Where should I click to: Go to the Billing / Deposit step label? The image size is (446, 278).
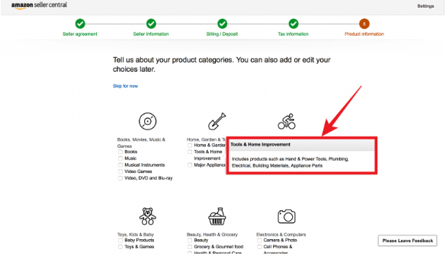[x=222, y=34]
